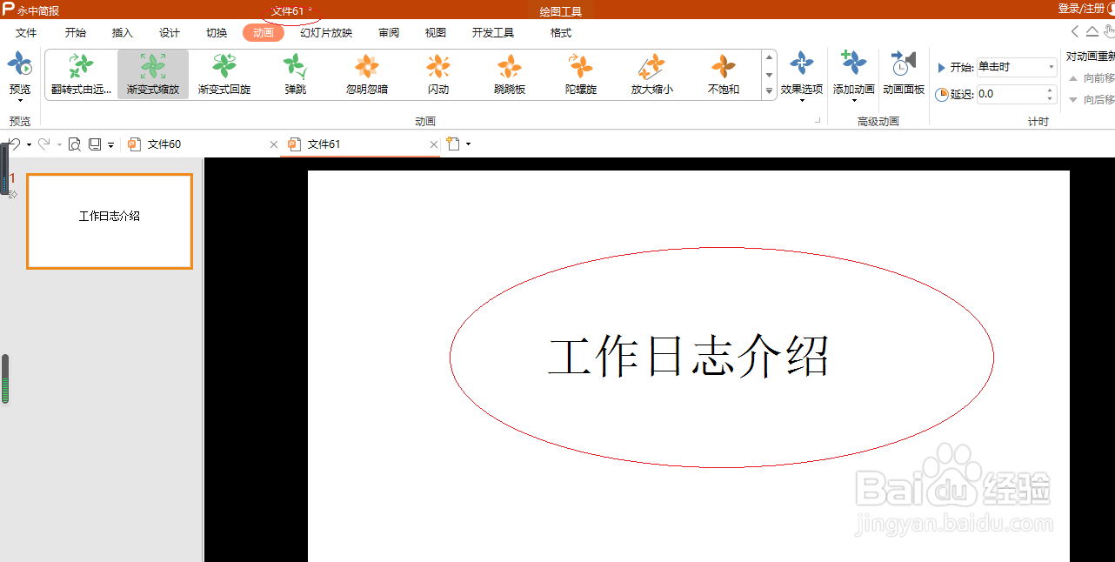This screenshot has height=562, width=1115.
Task: Switch to the 文件60 document tab
Action: click(x=164, y=144)
